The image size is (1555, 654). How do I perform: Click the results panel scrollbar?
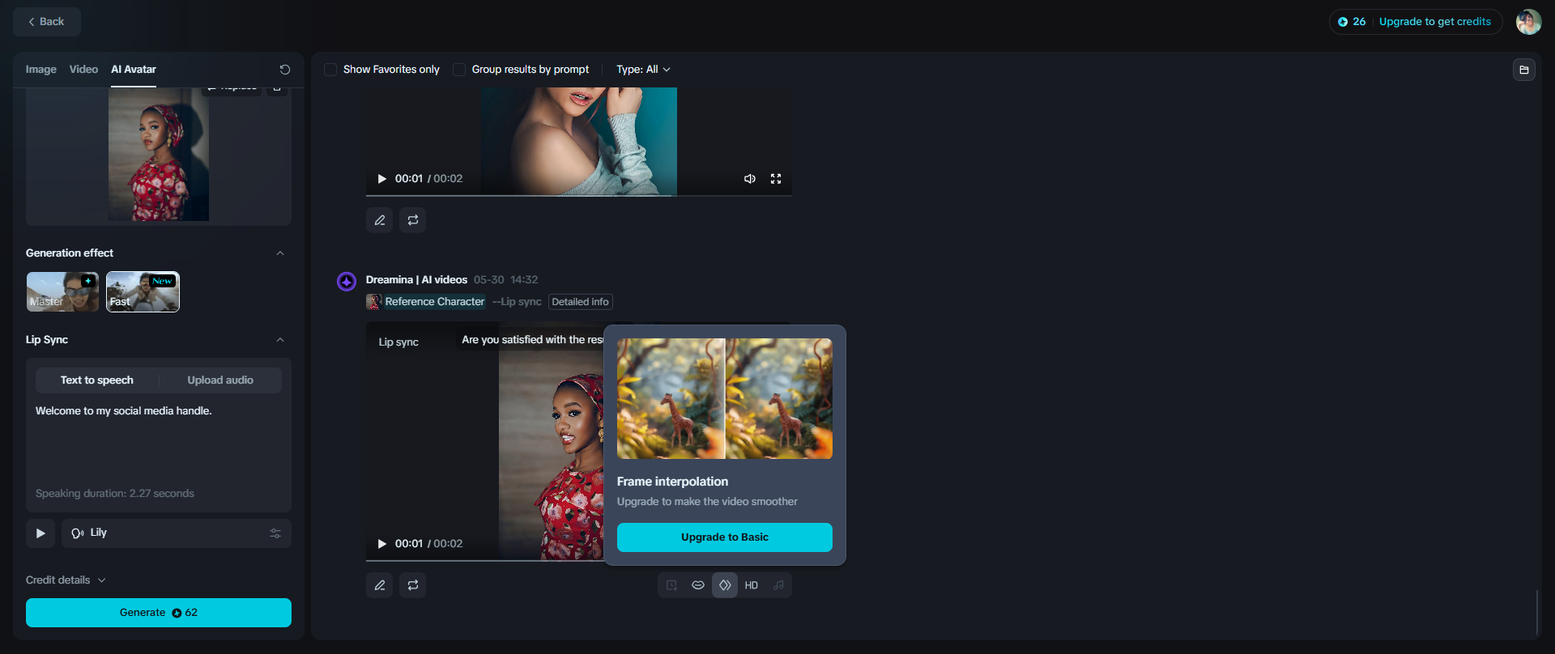[x=1537, y=613]
